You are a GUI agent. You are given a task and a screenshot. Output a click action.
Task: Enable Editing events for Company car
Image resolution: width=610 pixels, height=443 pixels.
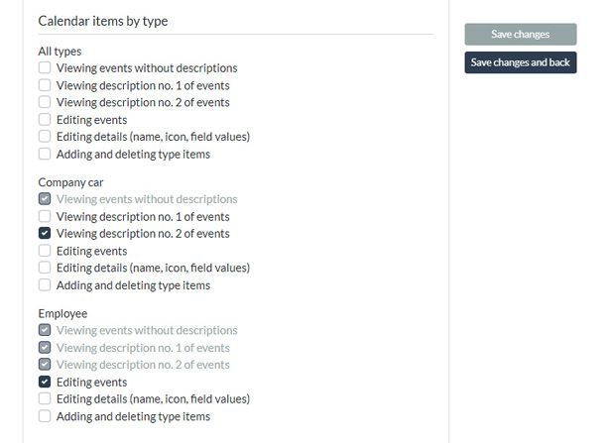point(45,251)
